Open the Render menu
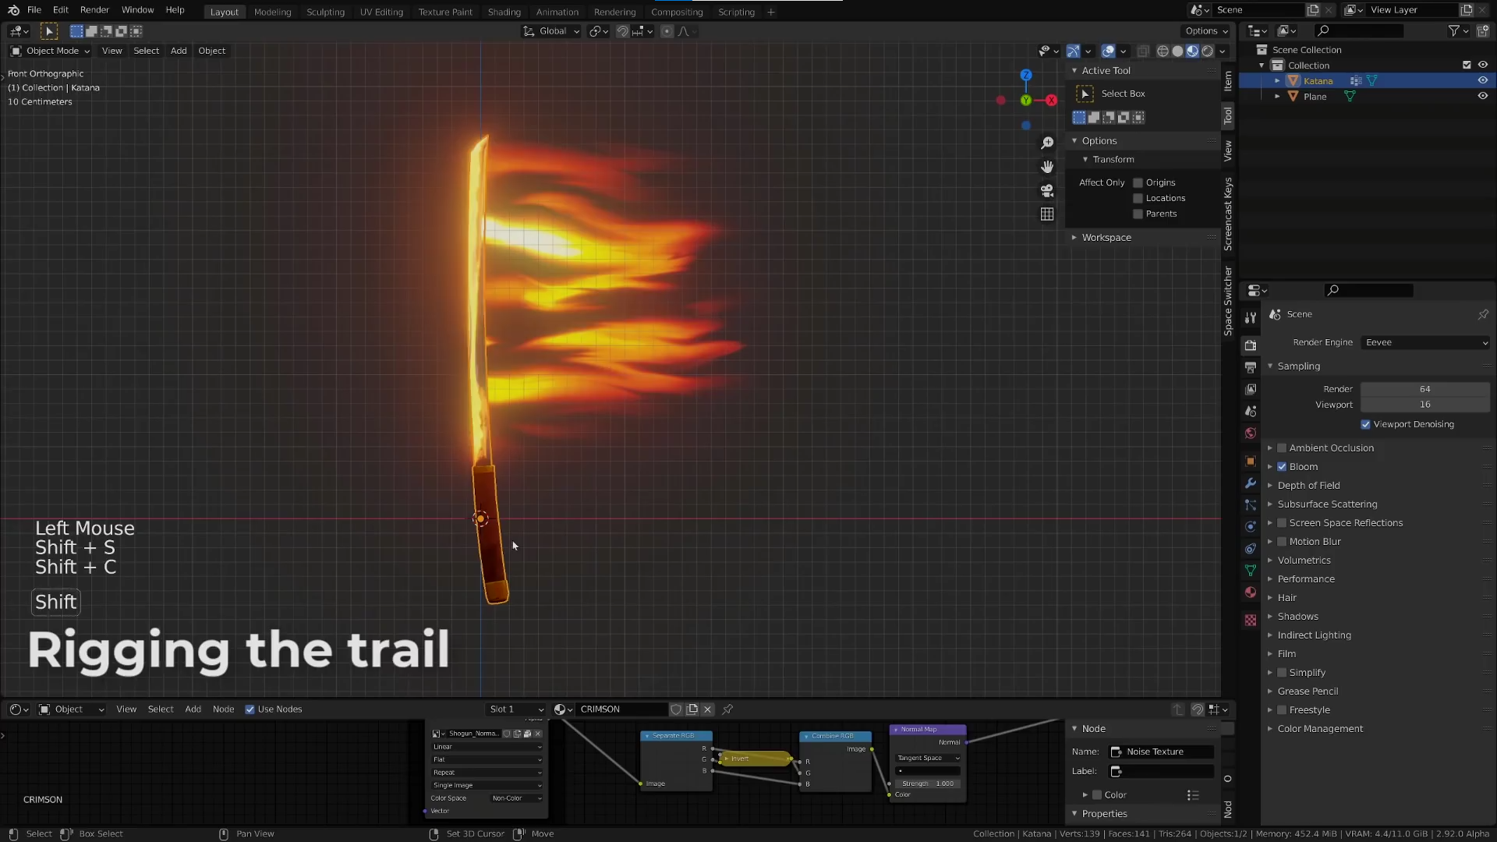Screen dimensions: 1497x842 pyautogui.click(x=94, y=10)
